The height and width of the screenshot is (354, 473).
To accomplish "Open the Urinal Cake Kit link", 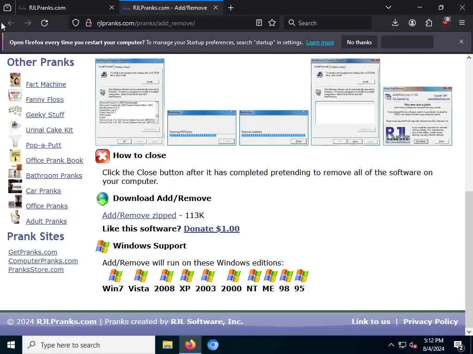I will pyautogui.click(x=49, y=130).
